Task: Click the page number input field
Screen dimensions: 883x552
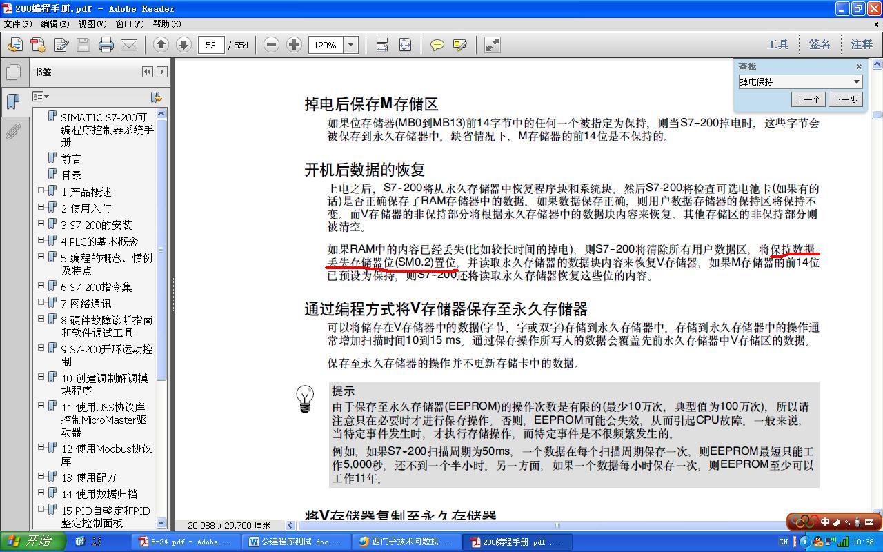Action: click(211, 45)
